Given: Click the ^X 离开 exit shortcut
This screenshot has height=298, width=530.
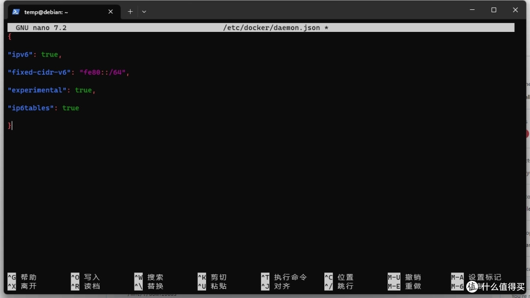Looking at the screenshot, I should pos(22,286).
